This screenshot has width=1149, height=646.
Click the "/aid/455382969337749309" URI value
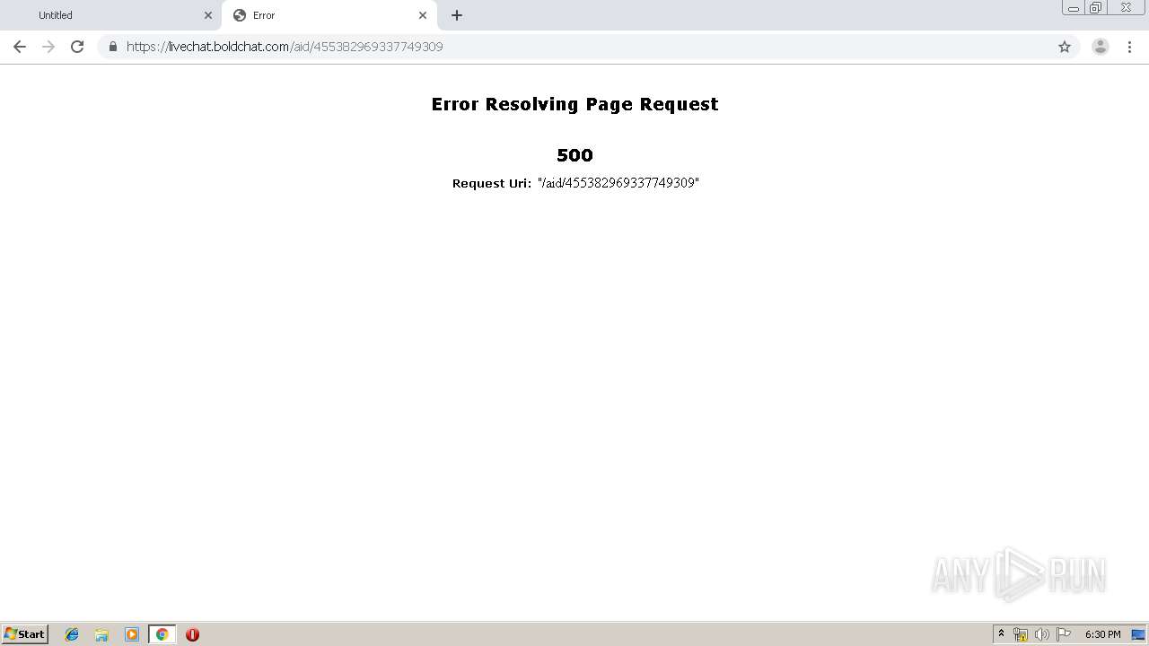point(618,183)
